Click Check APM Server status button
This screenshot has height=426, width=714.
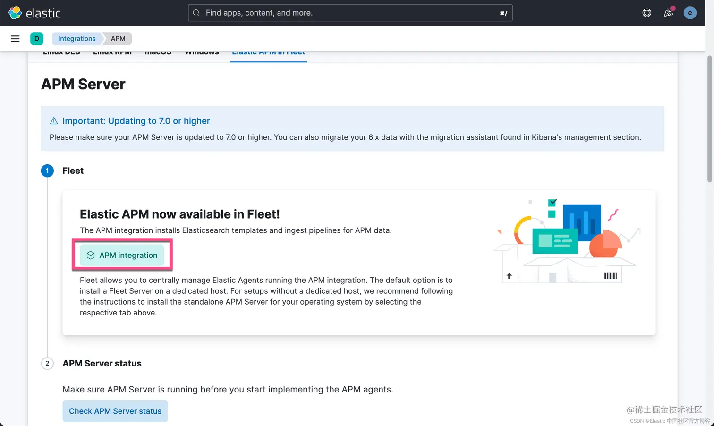tap(115, 411)
